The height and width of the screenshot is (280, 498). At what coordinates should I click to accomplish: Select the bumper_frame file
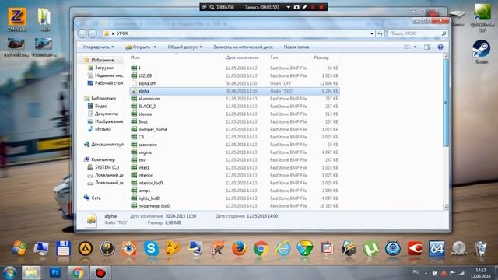point(235,129)
